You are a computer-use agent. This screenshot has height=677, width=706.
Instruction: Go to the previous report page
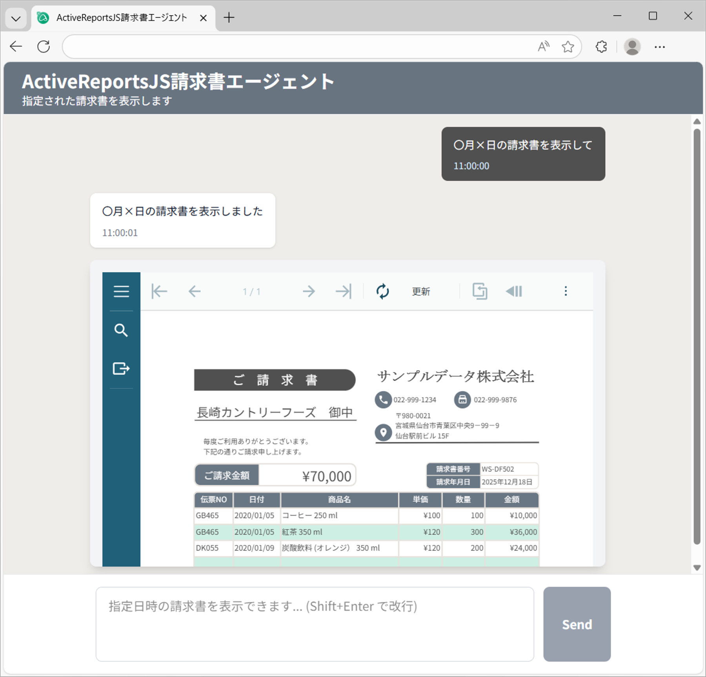(195, 291)
